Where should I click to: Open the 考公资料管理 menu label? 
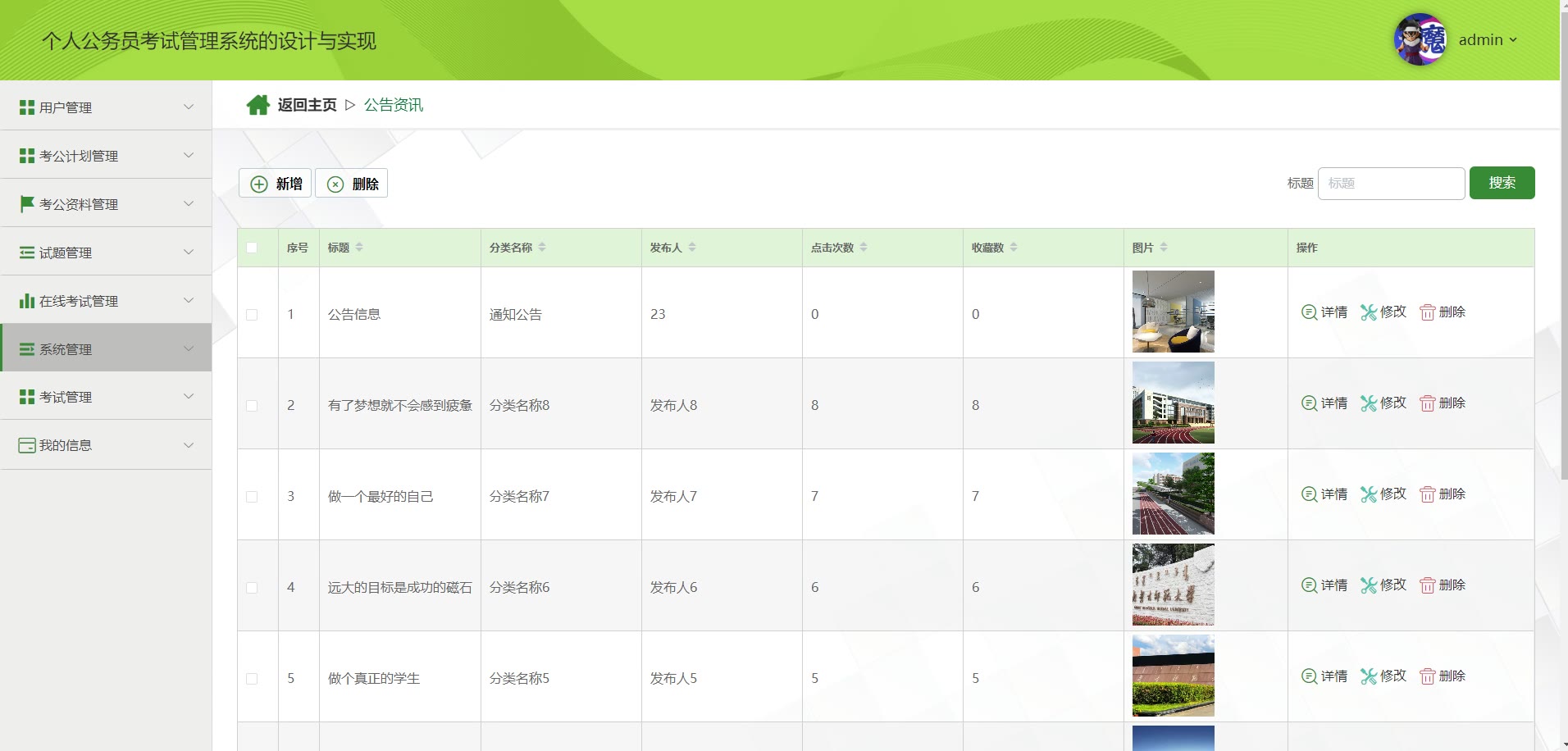79,204
